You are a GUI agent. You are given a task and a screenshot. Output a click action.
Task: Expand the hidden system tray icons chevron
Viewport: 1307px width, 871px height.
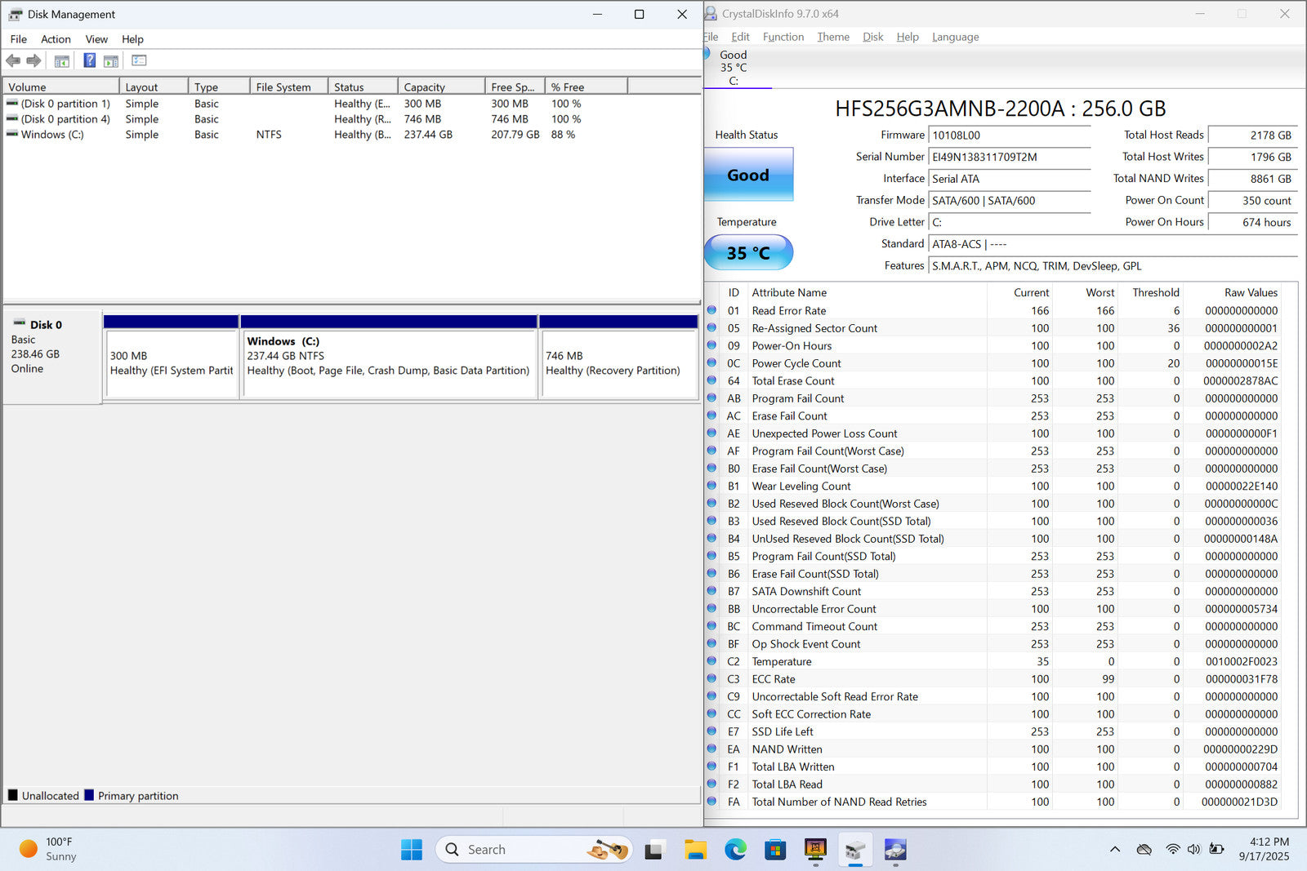coord(1114,850)
